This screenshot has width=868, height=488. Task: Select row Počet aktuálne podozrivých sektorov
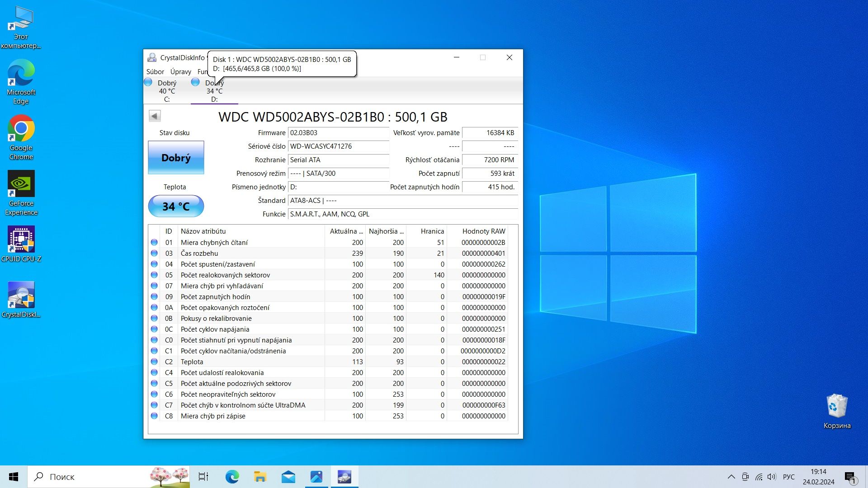pyautogui.click(x=328, y=384)
